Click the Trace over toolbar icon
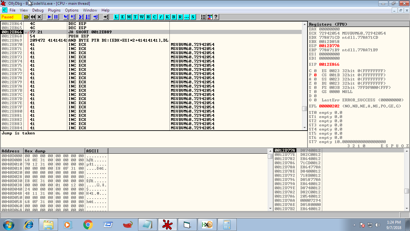The height and width of the screenshot is (231, 410). tap(87, 17)
